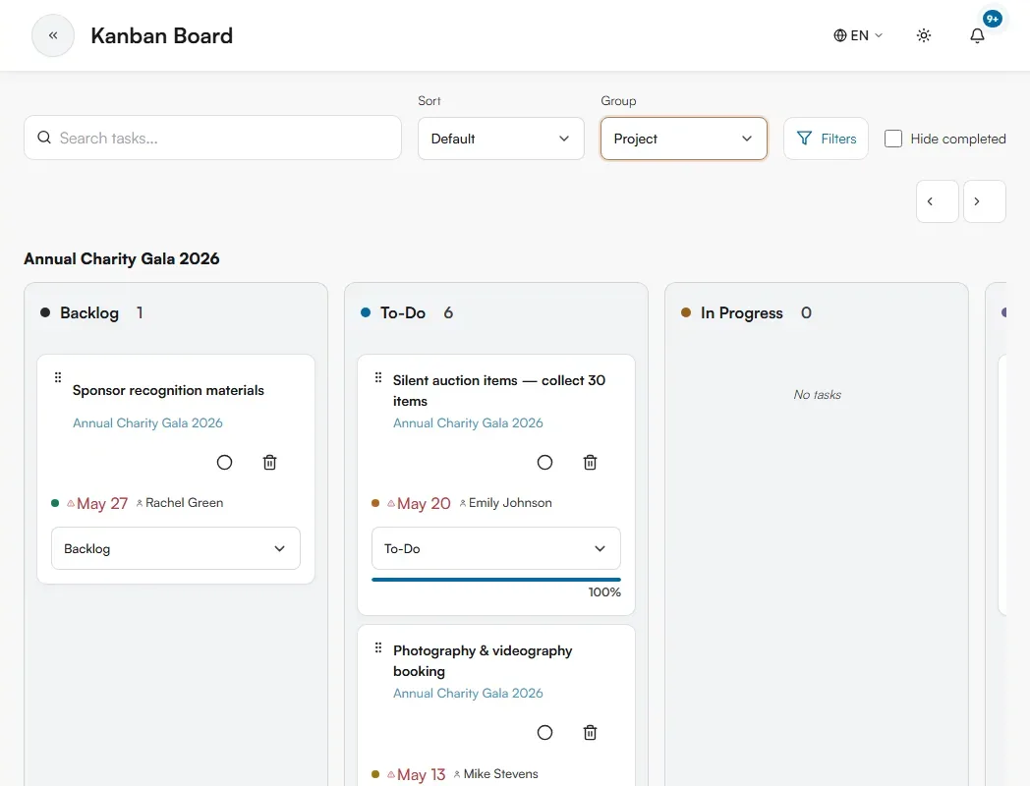Click overdue warning icon beside May 27
This screenshot has height=786, width=1030.
(71, 504)
